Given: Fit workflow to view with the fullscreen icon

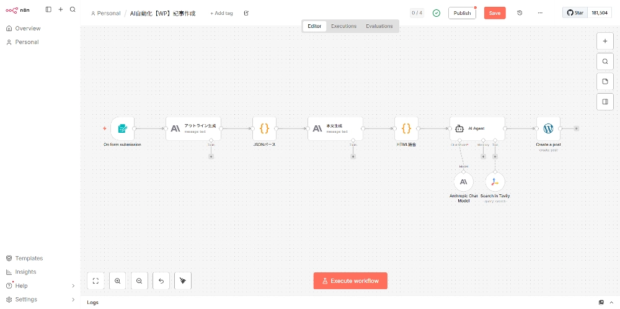Looking at the screenshot, I should click(x=95, y=281).
